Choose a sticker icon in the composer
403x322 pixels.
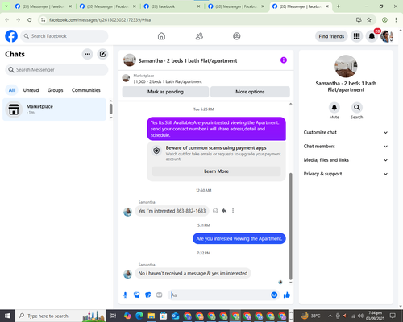click(148, 295)
